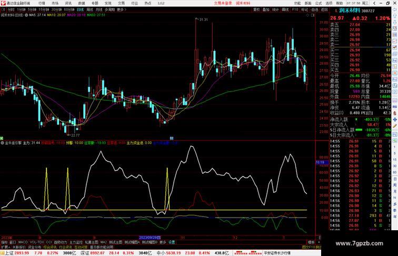
Task: Select the 月线 monthly period tab
Action: (99, 9)
